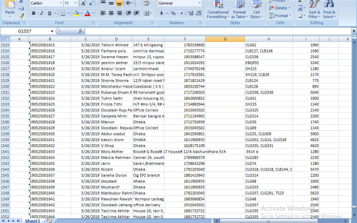Click the Comma Style icon

click(x=182, y=13)
